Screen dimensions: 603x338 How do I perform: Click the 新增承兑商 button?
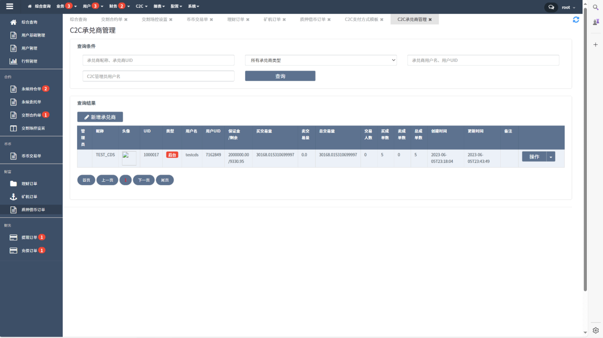coord(100,117)
